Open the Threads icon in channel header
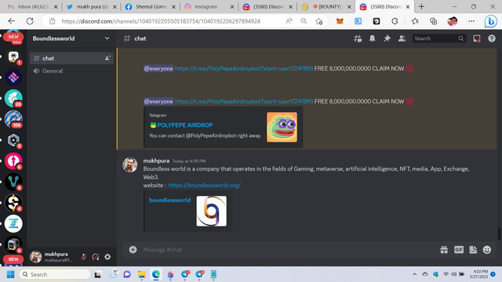 pos(358,38)
